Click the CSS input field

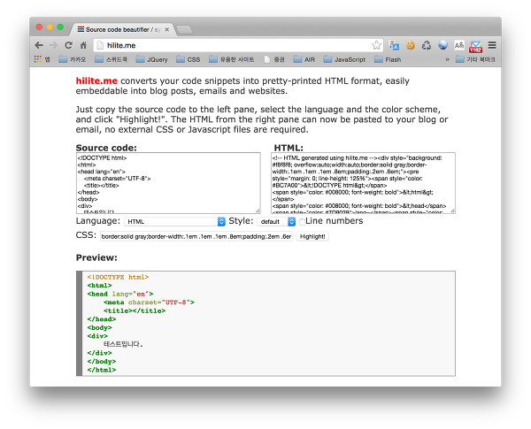[x=196, y=236]
